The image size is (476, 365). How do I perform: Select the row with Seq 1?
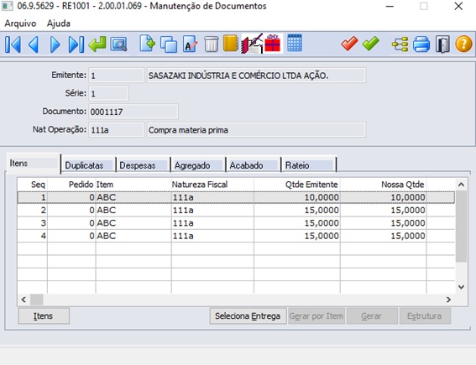236,197
